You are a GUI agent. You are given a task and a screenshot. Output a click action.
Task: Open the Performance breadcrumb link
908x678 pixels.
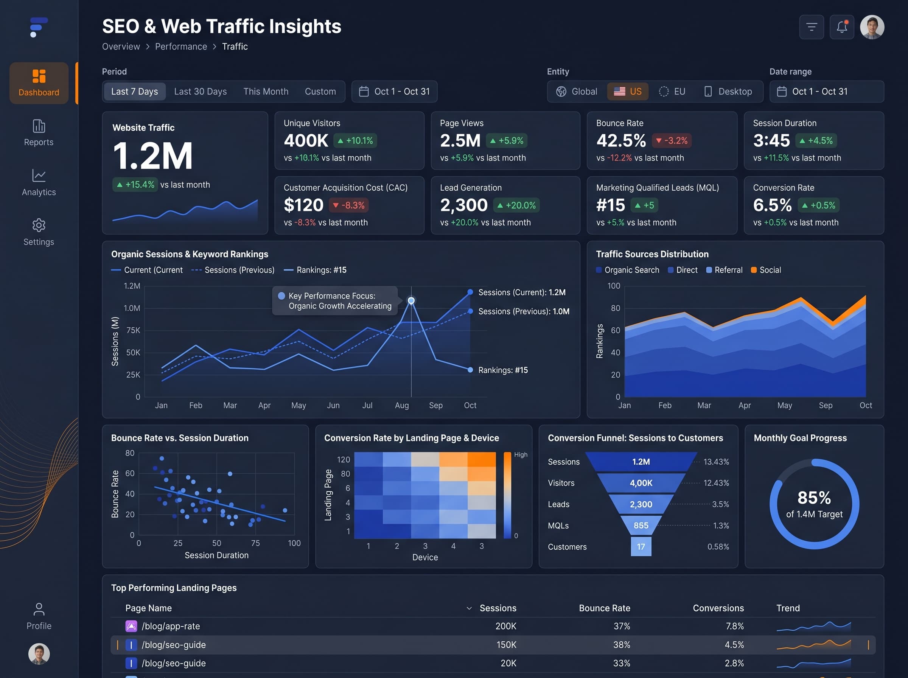coord(181,47)
